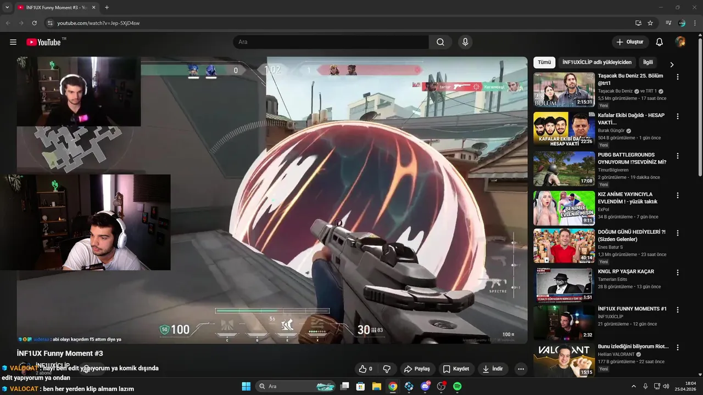
Task: Go back to the previous page
Action: (x=8, y=23)
